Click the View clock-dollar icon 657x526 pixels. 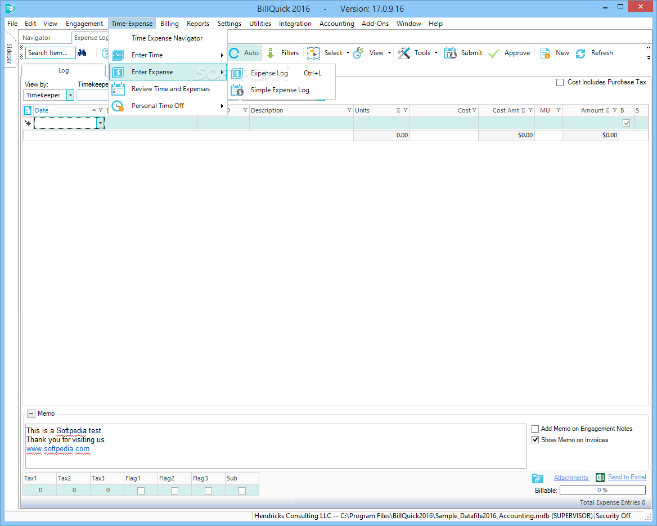click(358, 53)
